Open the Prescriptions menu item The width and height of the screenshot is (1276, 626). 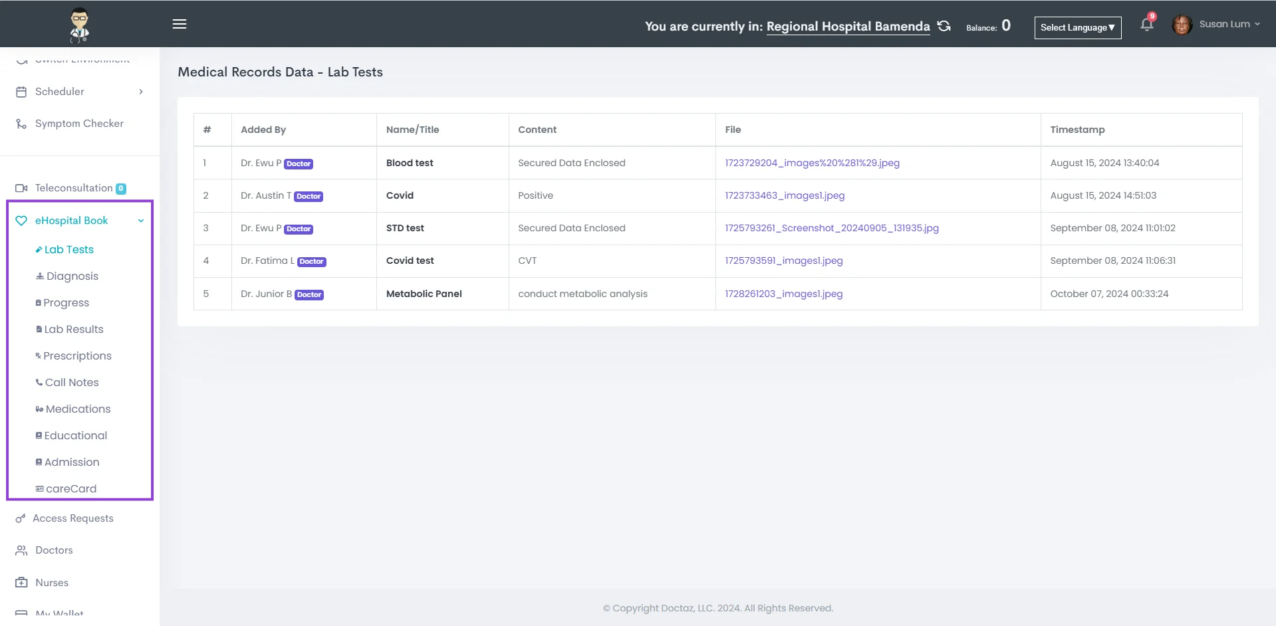[77, 356]
